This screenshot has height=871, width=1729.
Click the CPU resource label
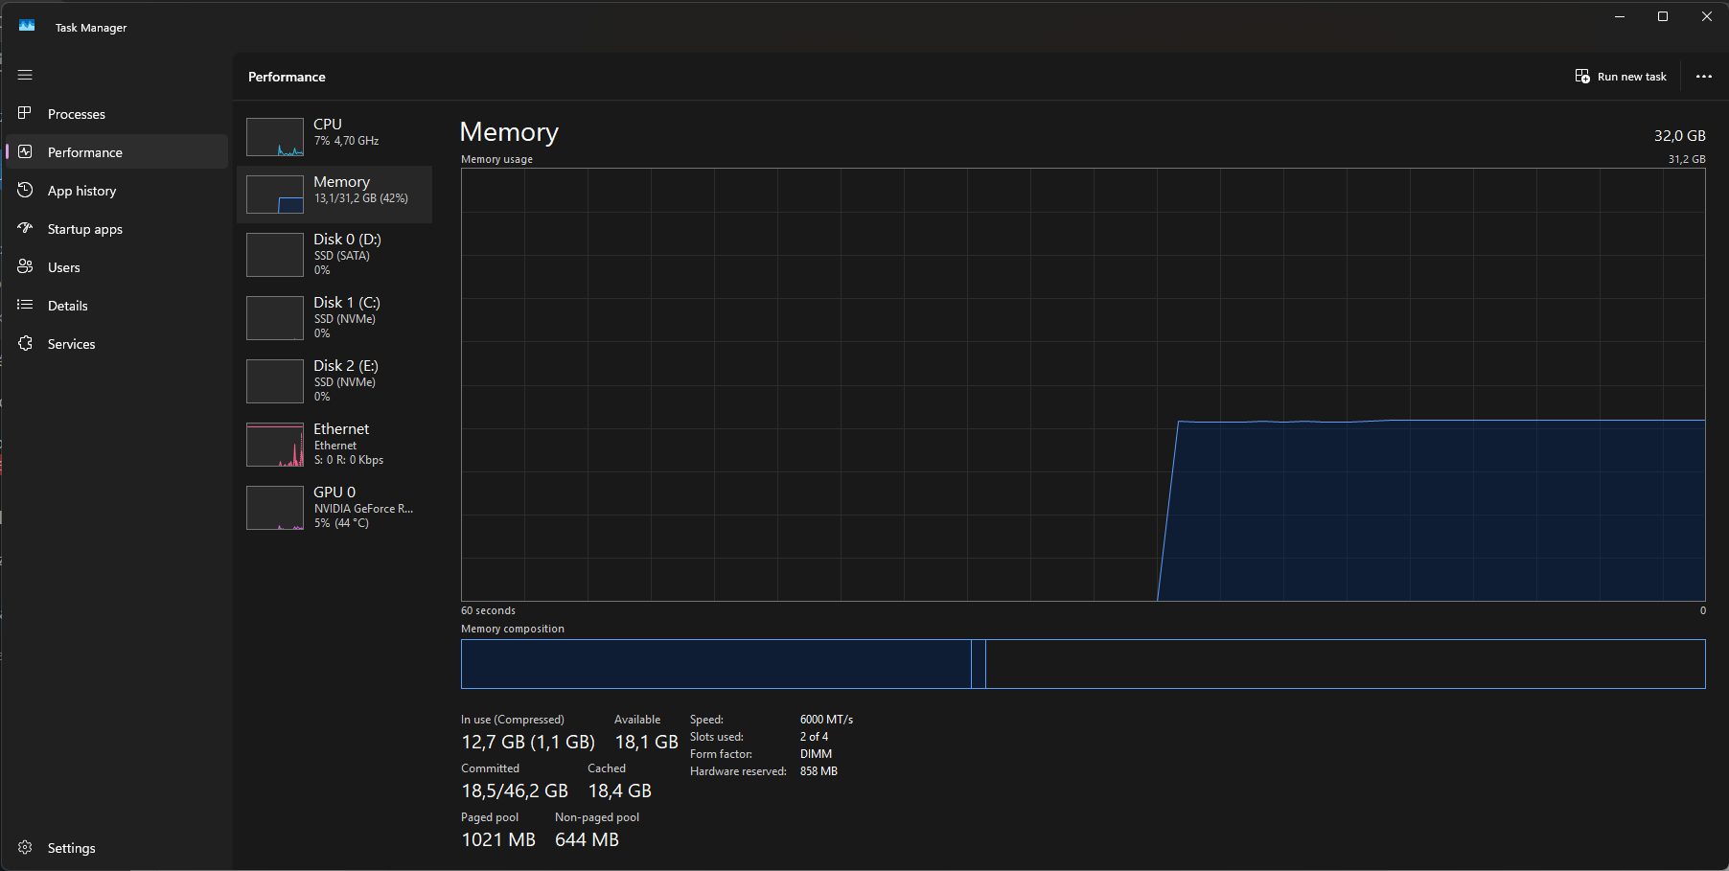click(x=328, y=125)
